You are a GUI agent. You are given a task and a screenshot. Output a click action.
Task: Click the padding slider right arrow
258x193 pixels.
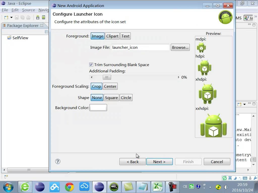tap(179, 77)
